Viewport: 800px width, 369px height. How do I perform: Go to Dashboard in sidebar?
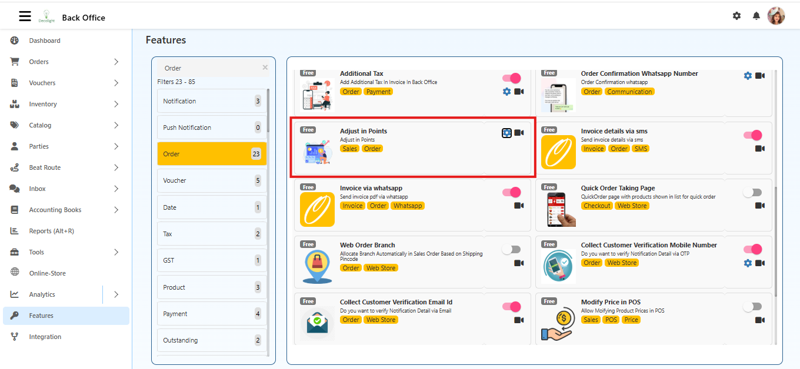[x=45, y=41]
